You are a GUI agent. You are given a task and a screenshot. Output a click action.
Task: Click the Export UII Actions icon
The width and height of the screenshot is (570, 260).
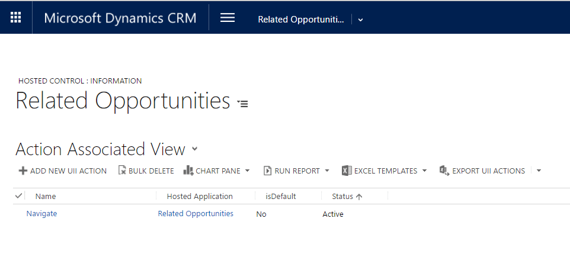[x=444, y=171]
